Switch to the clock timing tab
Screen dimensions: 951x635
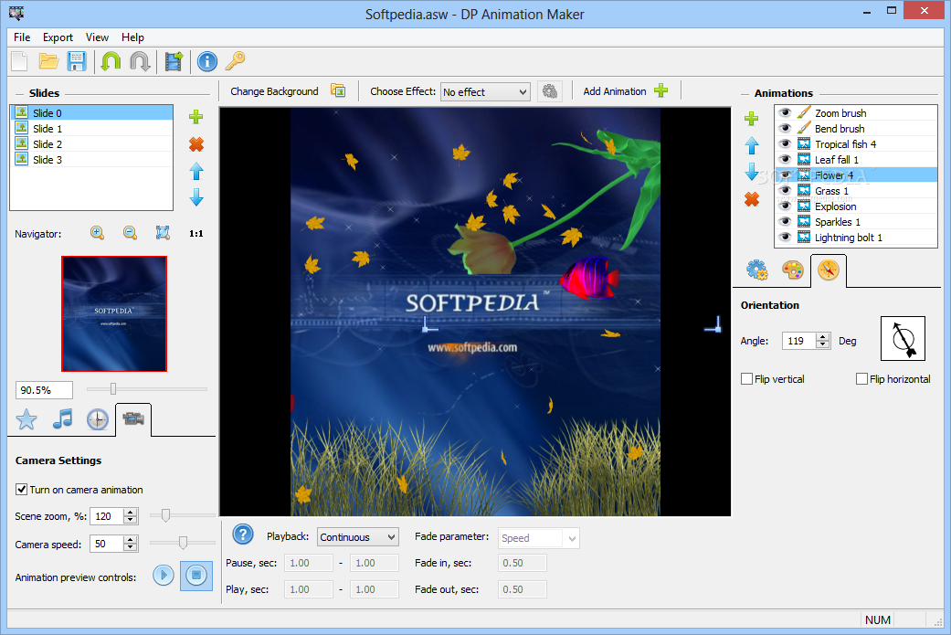(97, 419)
